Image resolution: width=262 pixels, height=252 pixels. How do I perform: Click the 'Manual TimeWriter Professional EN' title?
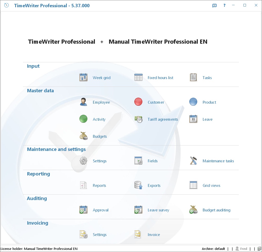pyautogui.click(x=158, y=42)
